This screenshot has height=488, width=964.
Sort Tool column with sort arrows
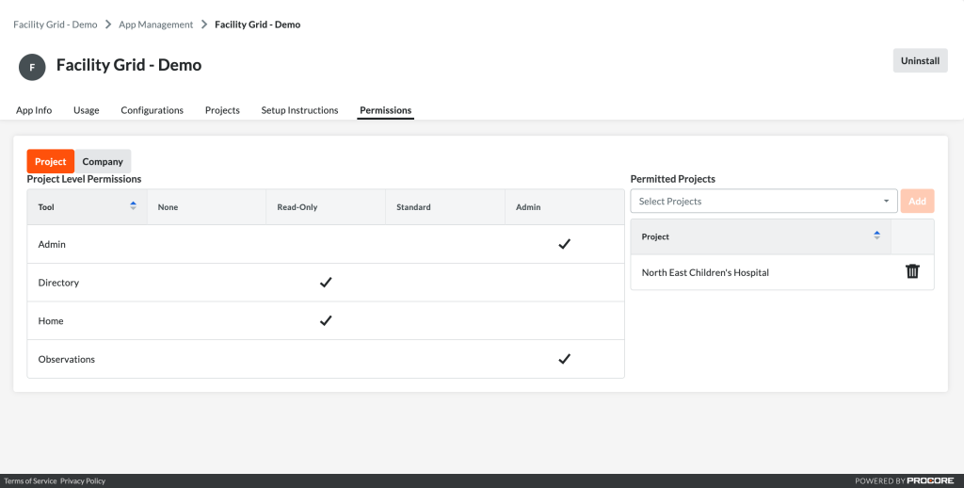pyautogui.click(x=133, y=206)
